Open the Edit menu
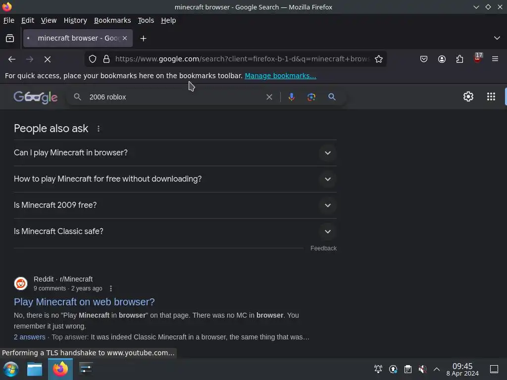 point(28,20)
